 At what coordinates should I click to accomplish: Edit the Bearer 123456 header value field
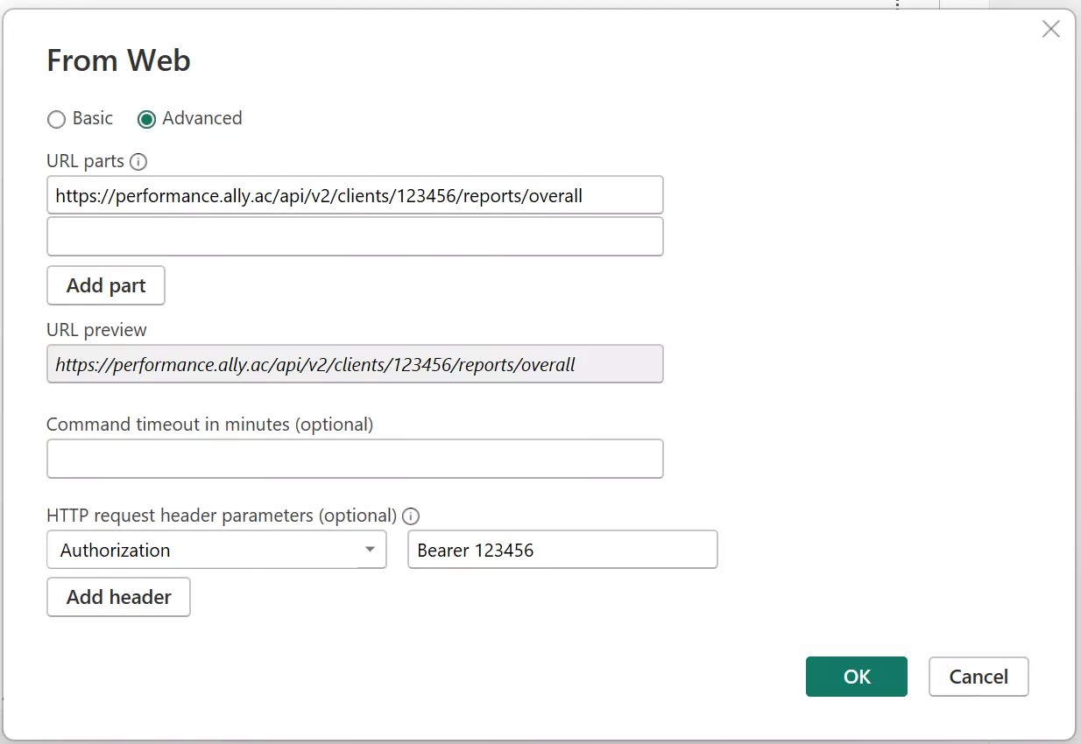(562, 550)
